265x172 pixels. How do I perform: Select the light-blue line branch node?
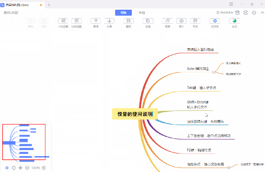pyautogui.click(x=205, y=121)
